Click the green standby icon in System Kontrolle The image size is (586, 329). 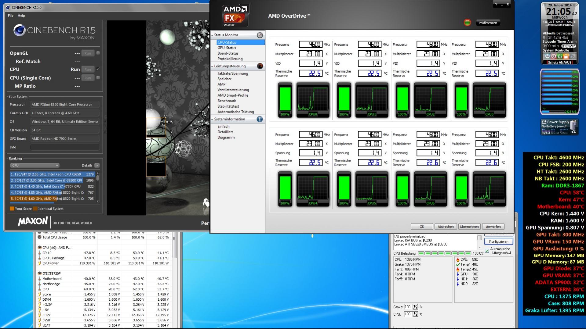560,56
